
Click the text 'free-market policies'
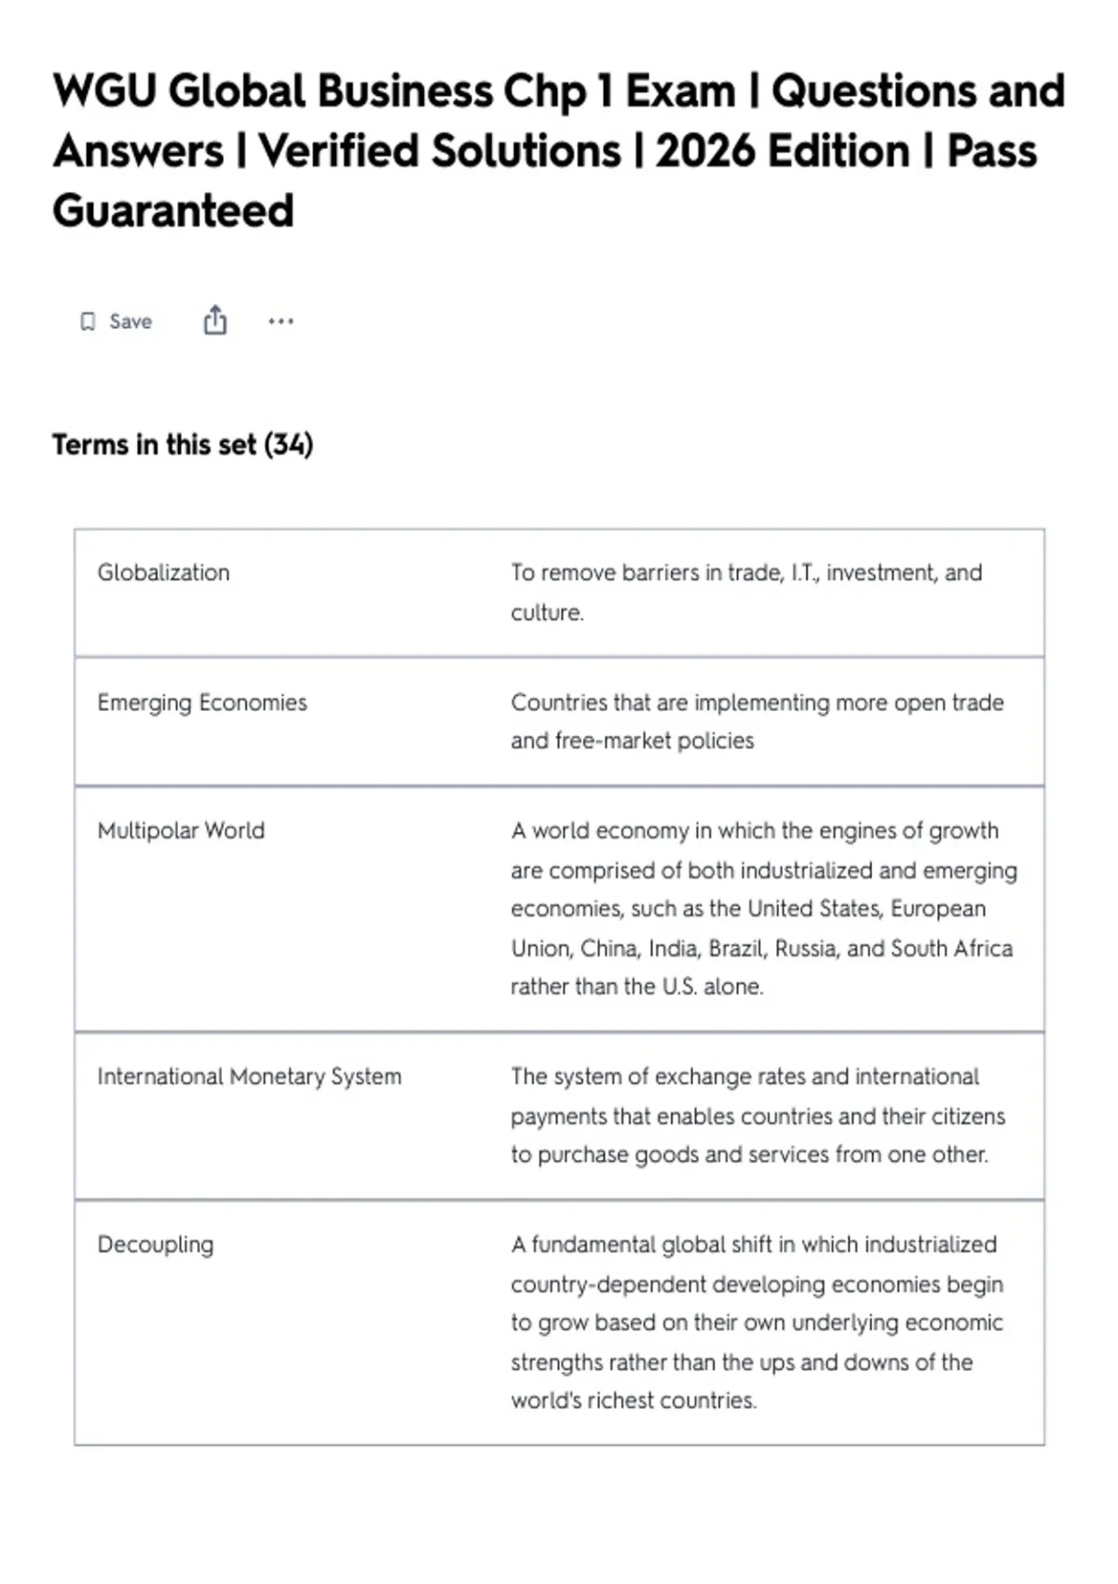[x=655, y=741]
